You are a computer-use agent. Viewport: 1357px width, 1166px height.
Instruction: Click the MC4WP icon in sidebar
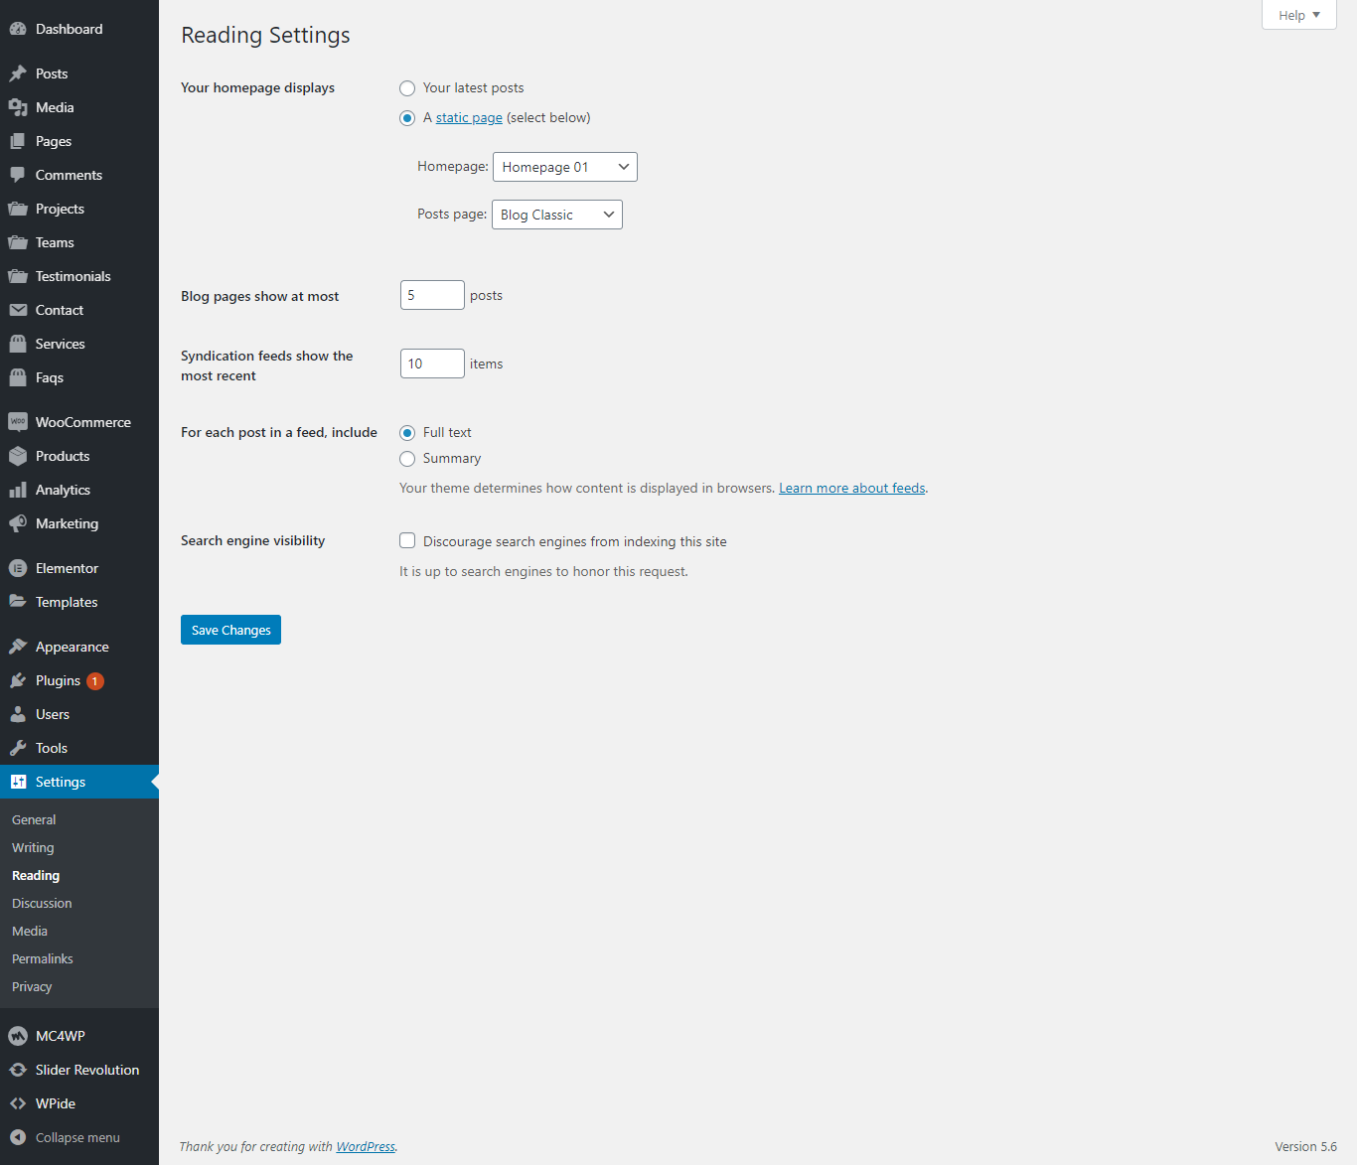pyautogui.click(x=18, y=1036)
